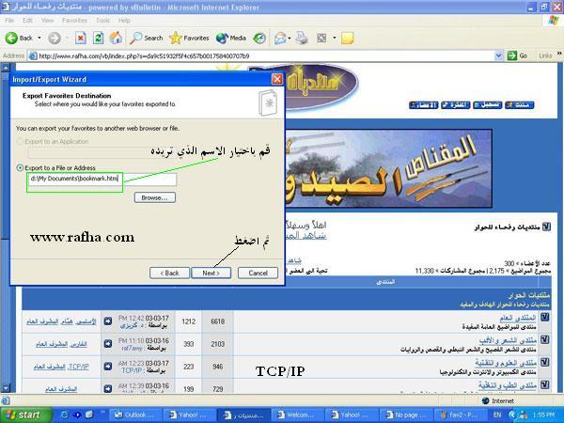This screenshot has width=564, height=423.
Task: Open the No page... taskbar item
Action: coord(404,415)
